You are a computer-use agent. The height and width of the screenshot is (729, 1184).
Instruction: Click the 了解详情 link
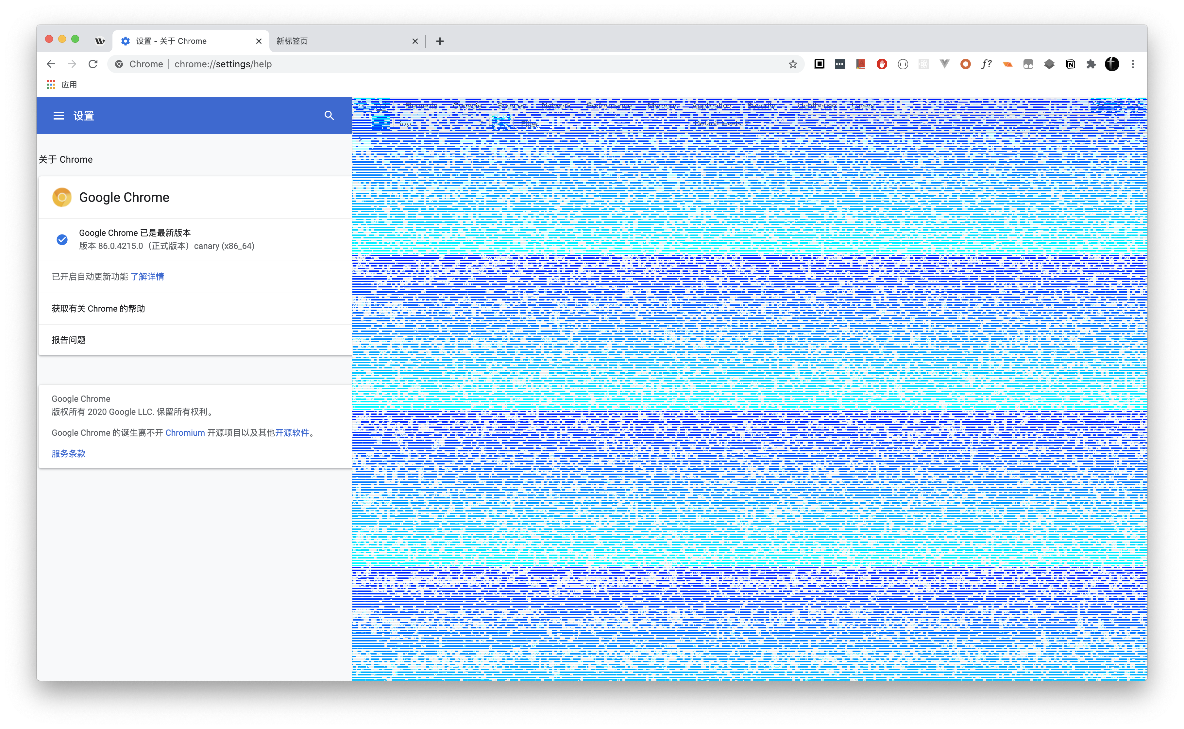[x=147, y=276]
